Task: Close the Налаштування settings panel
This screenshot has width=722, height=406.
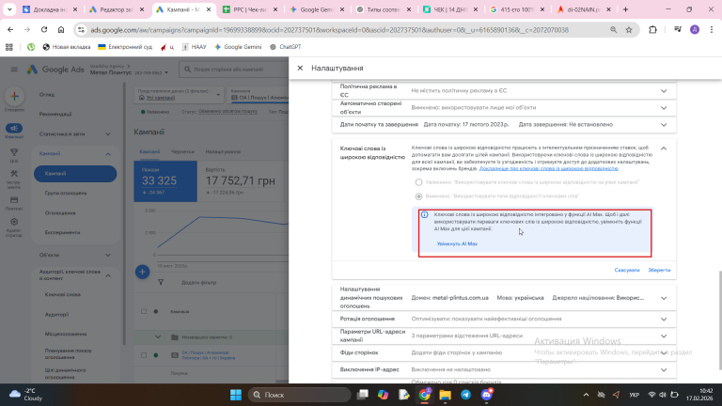Action: (x=300, y=68)
